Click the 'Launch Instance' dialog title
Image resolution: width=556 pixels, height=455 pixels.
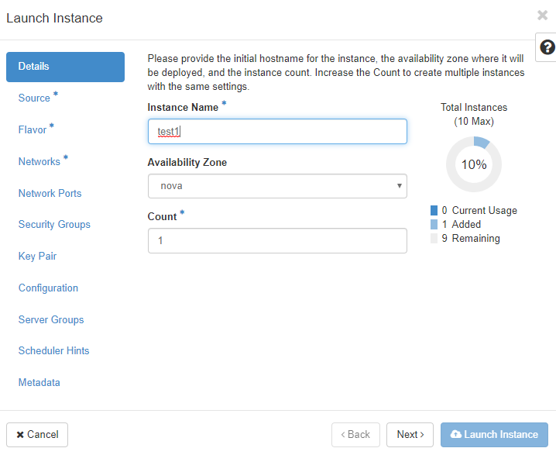(55, 18)
